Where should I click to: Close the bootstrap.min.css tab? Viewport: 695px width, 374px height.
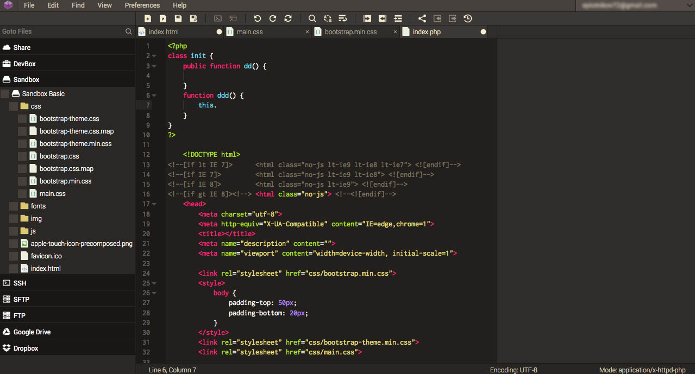pyautogui.click(x=396, y=32)
